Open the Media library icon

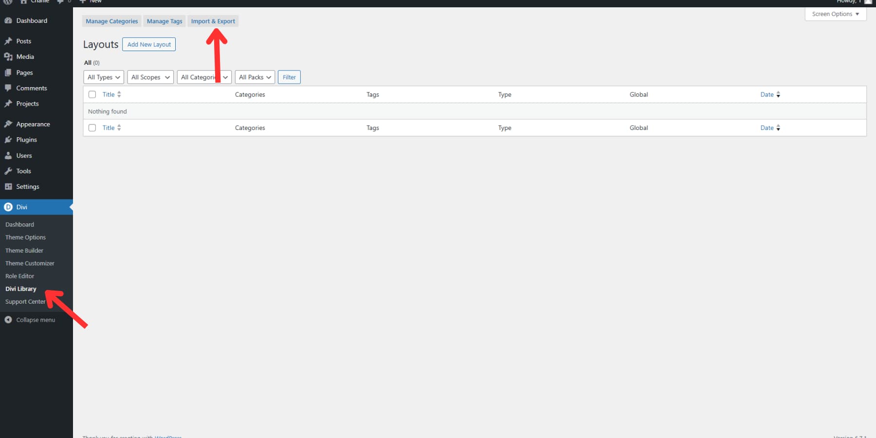[9, 56]
